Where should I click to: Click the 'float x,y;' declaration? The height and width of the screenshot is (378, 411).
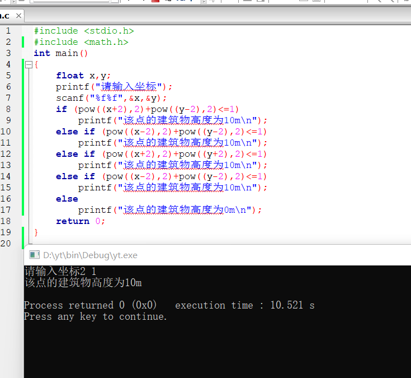pos(83,76)
